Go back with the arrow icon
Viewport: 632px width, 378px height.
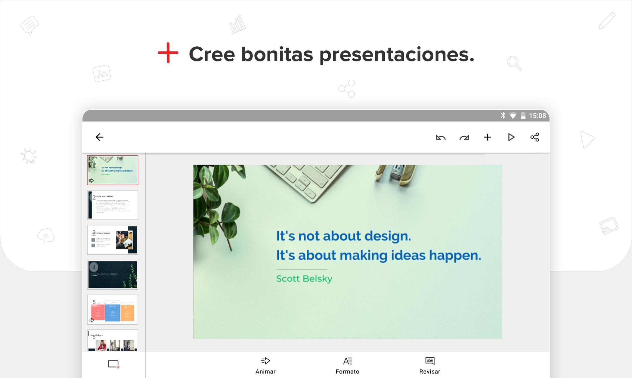point(99,137)
